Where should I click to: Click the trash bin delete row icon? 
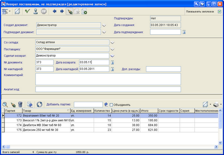(x=21, y=105)
